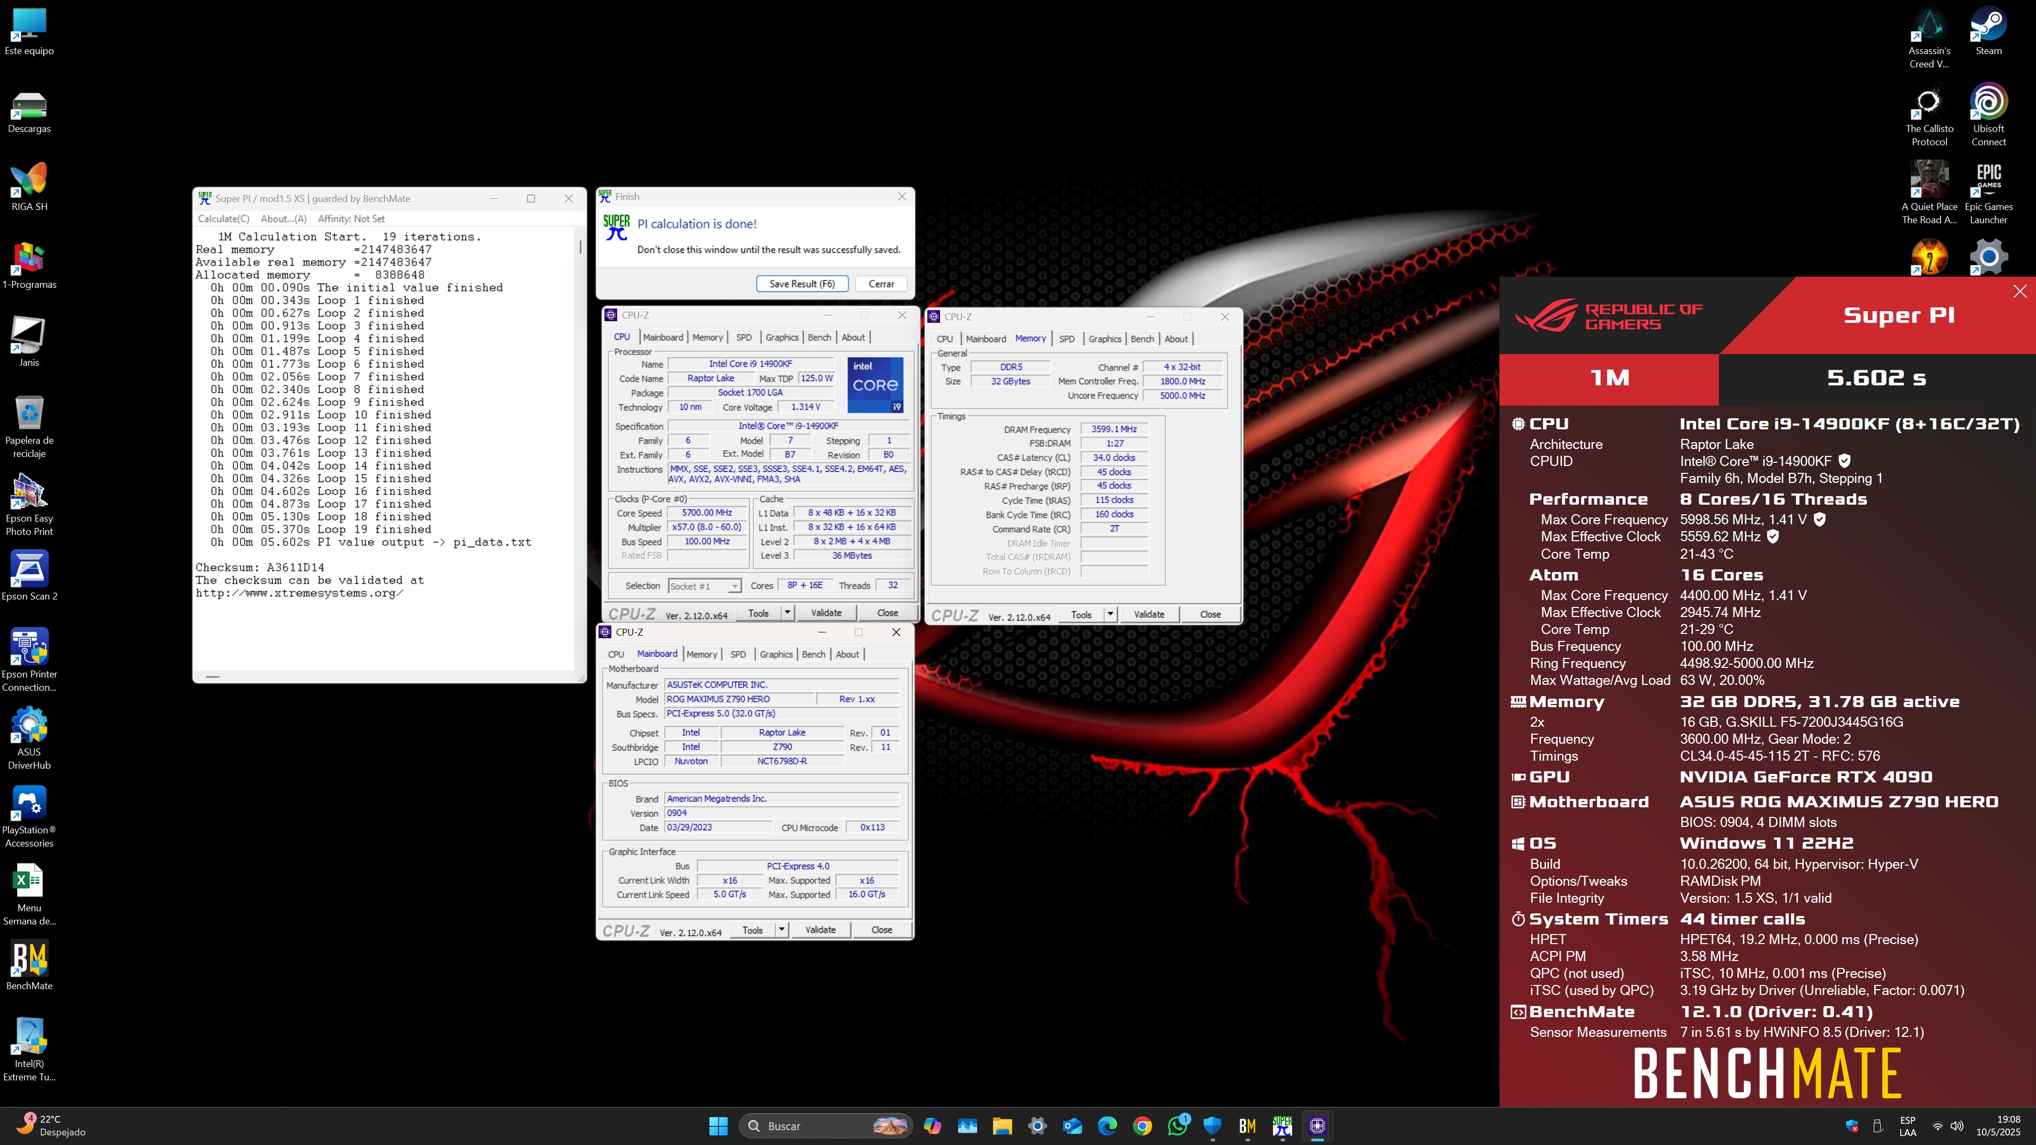Open Assassin's Creed desktop shortcut
The image size is (2036, 1145).
coord(1929,37)
